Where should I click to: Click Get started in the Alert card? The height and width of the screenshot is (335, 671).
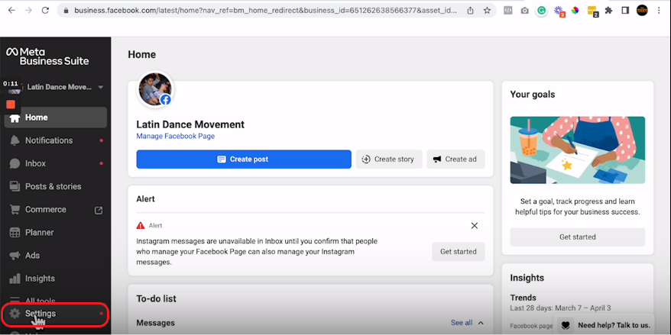pyautogui.click(x=459, y=252)
